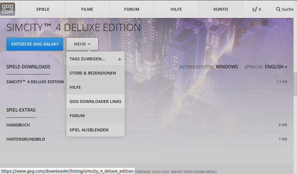Expand the MEHR dropdown button
The image size is (297, 174).
(82, 44)
